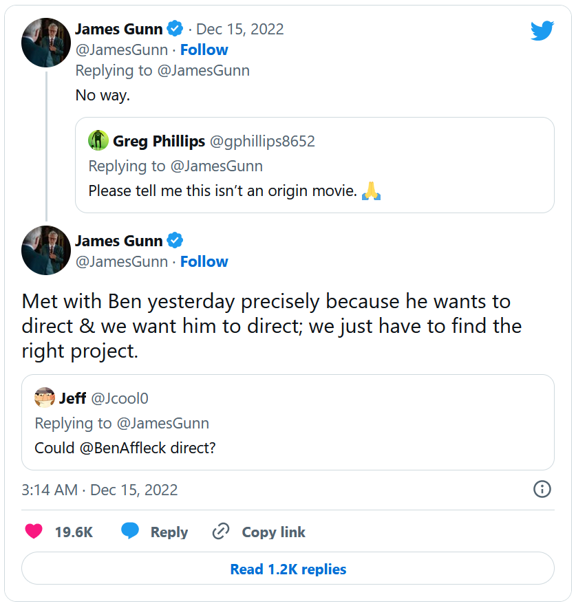Click Greg Phillips' green avatar icon

pyautogui.click(x=99, y=141)
